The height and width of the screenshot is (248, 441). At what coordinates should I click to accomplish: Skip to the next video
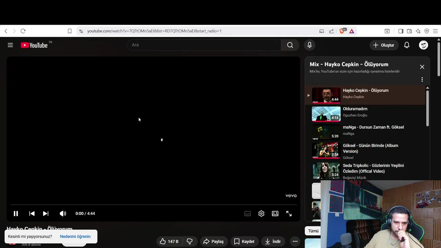tap(45, 214)
